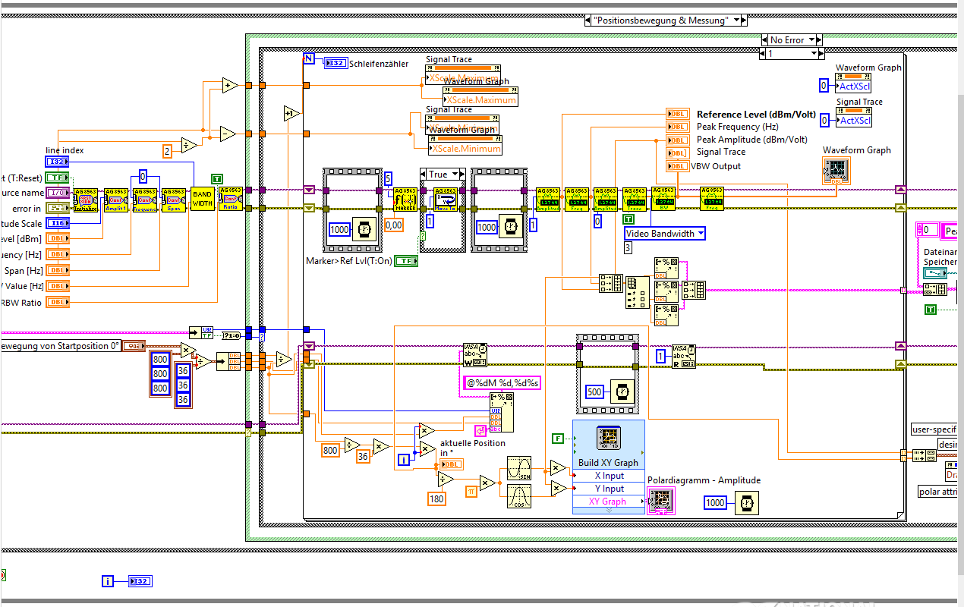The height and width of the screenshot is (607, 964).
Task: Select the AG8563 Frequency config VI
Action: (x=144, y=200)
